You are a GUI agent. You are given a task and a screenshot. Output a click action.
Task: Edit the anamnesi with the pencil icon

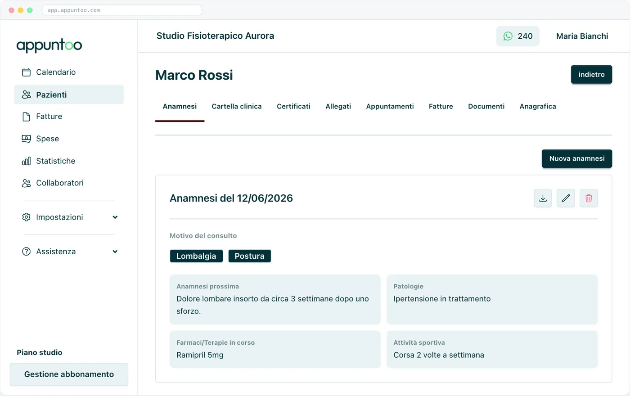[566, 198]
